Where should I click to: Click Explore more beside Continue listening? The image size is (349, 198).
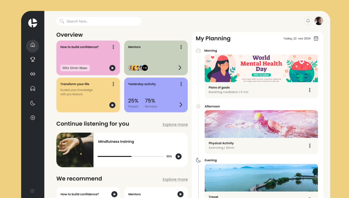pyautogui.click(x=175, y=124)
